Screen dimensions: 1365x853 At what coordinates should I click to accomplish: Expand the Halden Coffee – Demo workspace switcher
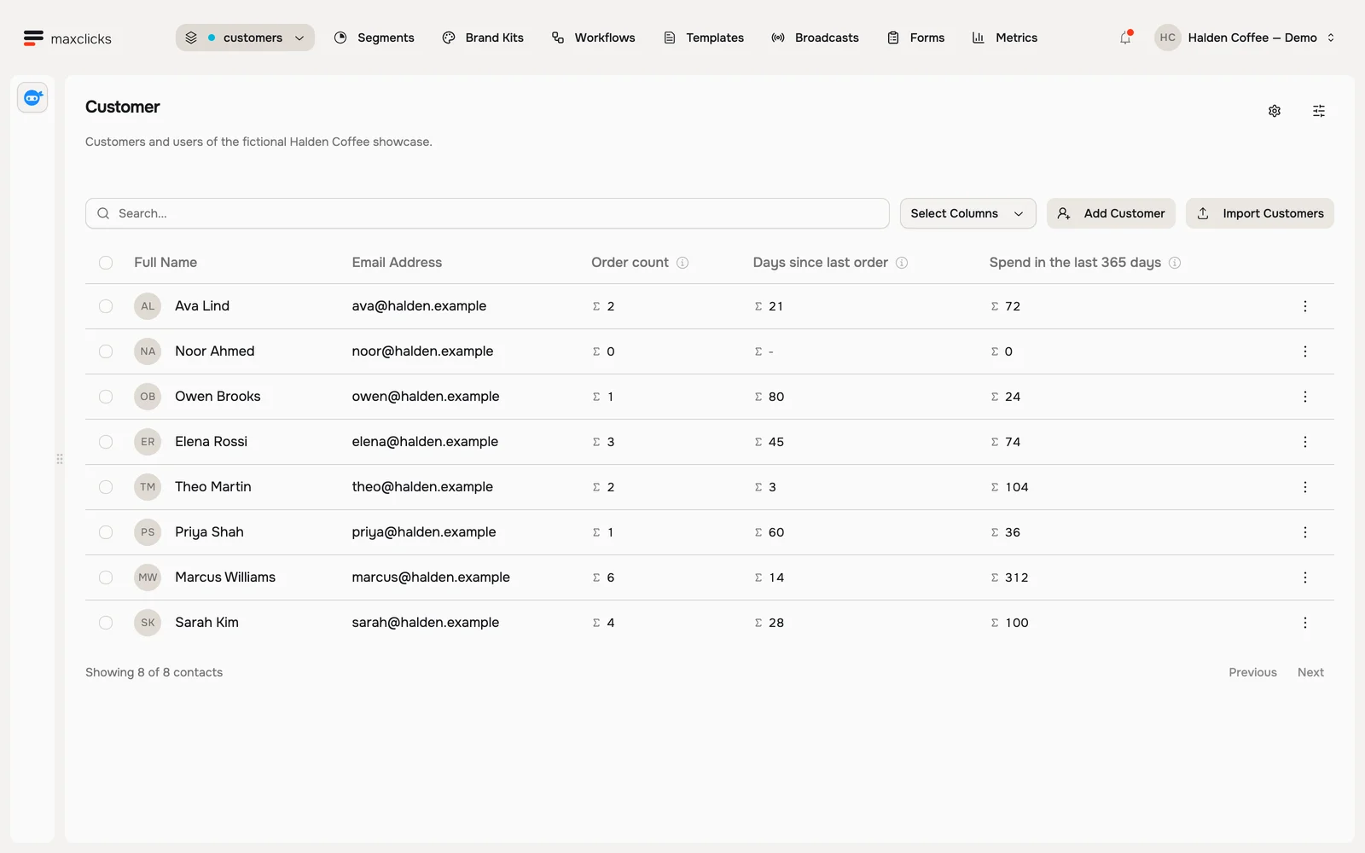point(1246,38)
